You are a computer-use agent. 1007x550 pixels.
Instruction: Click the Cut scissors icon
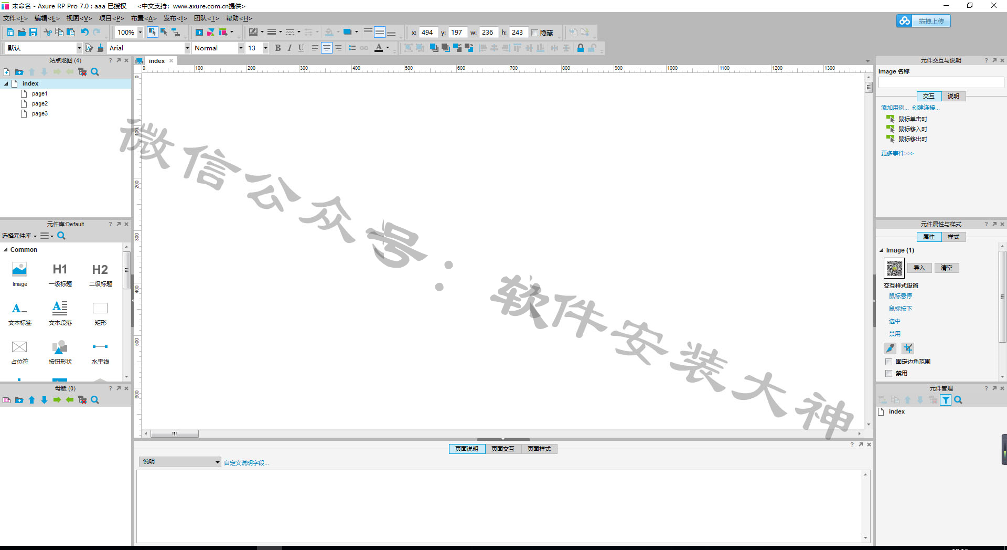tap(48, 33)
